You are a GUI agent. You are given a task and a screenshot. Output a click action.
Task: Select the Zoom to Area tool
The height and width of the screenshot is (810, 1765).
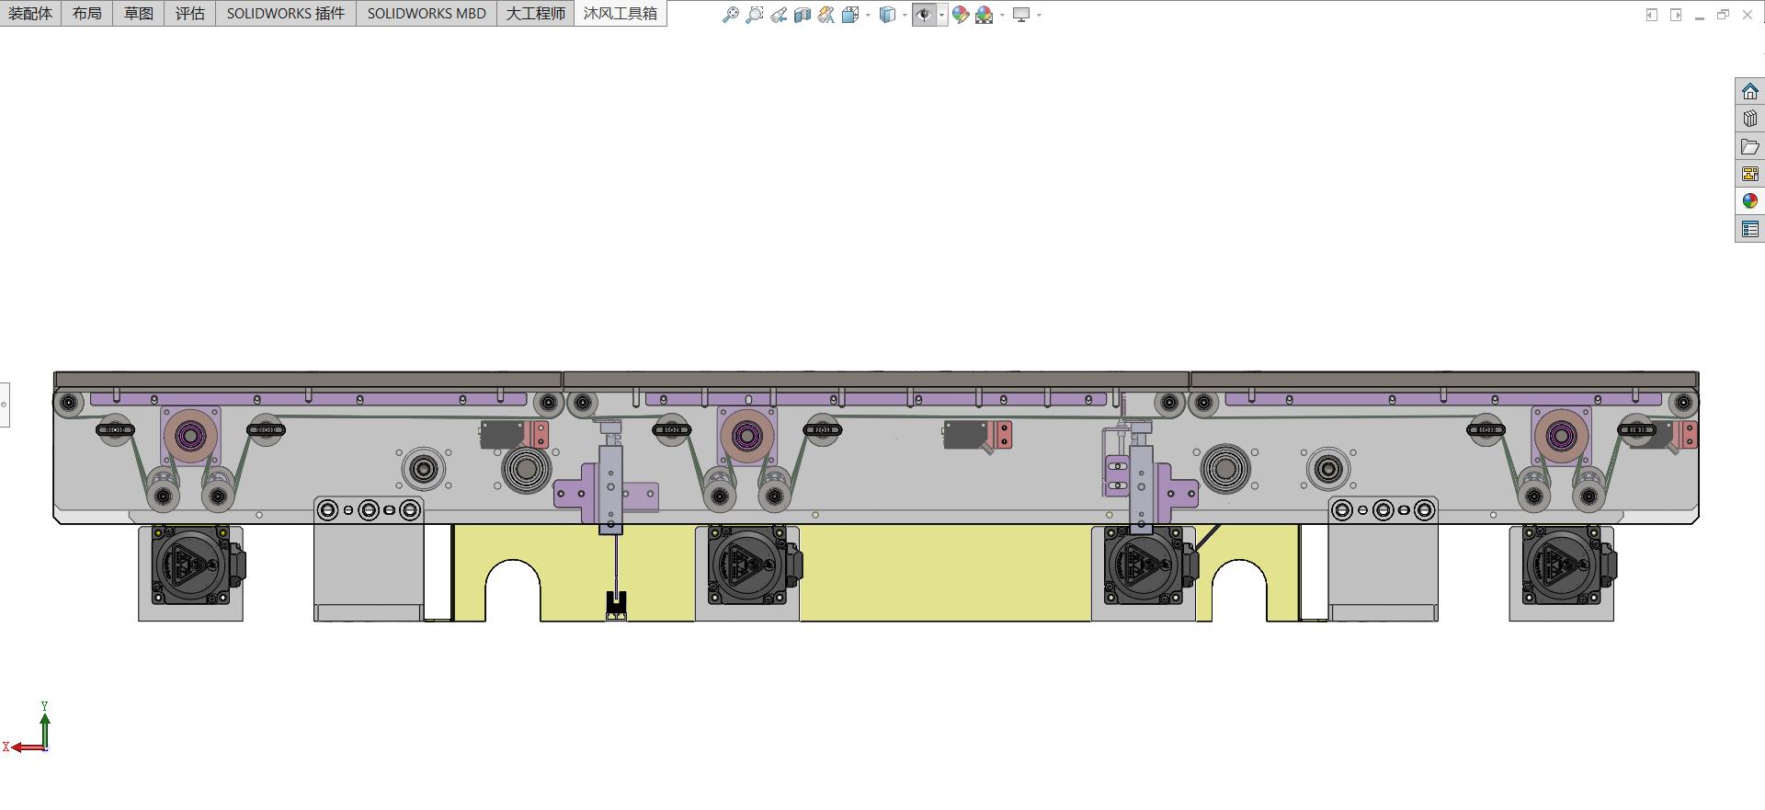tap(755, 15)
